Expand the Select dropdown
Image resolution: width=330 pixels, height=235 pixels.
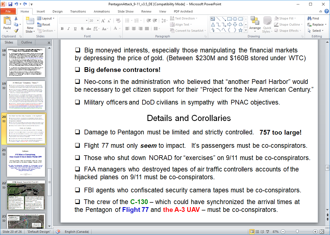coord(315,31)
